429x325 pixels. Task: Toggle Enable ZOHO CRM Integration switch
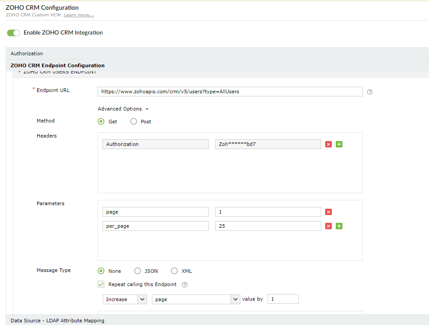pyautogui.click(x=14, y=33)
